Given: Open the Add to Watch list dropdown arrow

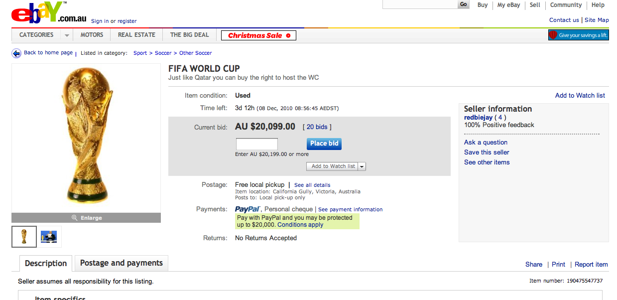Looking at the screenshot, I should [362, 166].
